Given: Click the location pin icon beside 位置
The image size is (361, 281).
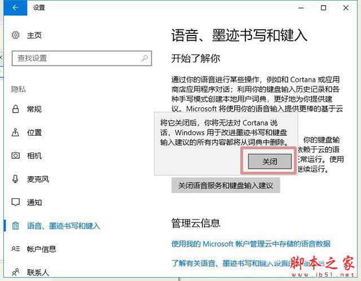Looking at the screenshot, I should tap(15, 132).
